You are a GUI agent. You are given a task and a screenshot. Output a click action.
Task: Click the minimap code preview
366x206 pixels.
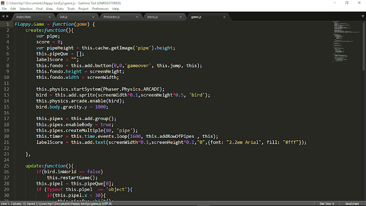(x=346, y=42)
